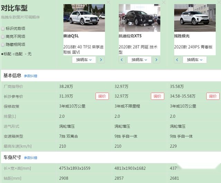The height and width of the screenshot is (183, 221).
Task: Select the 229 top speed value
Action: point(173,146)
